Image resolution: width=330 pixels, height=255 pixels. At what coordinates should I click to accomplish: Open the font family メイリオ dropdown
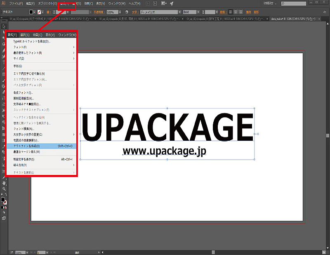tap(180, 12)
